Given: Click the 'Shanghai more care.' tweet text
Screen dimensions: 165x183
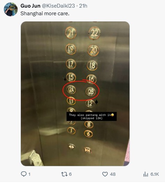Looking at the screenshot, I should [x=45, y=14].
